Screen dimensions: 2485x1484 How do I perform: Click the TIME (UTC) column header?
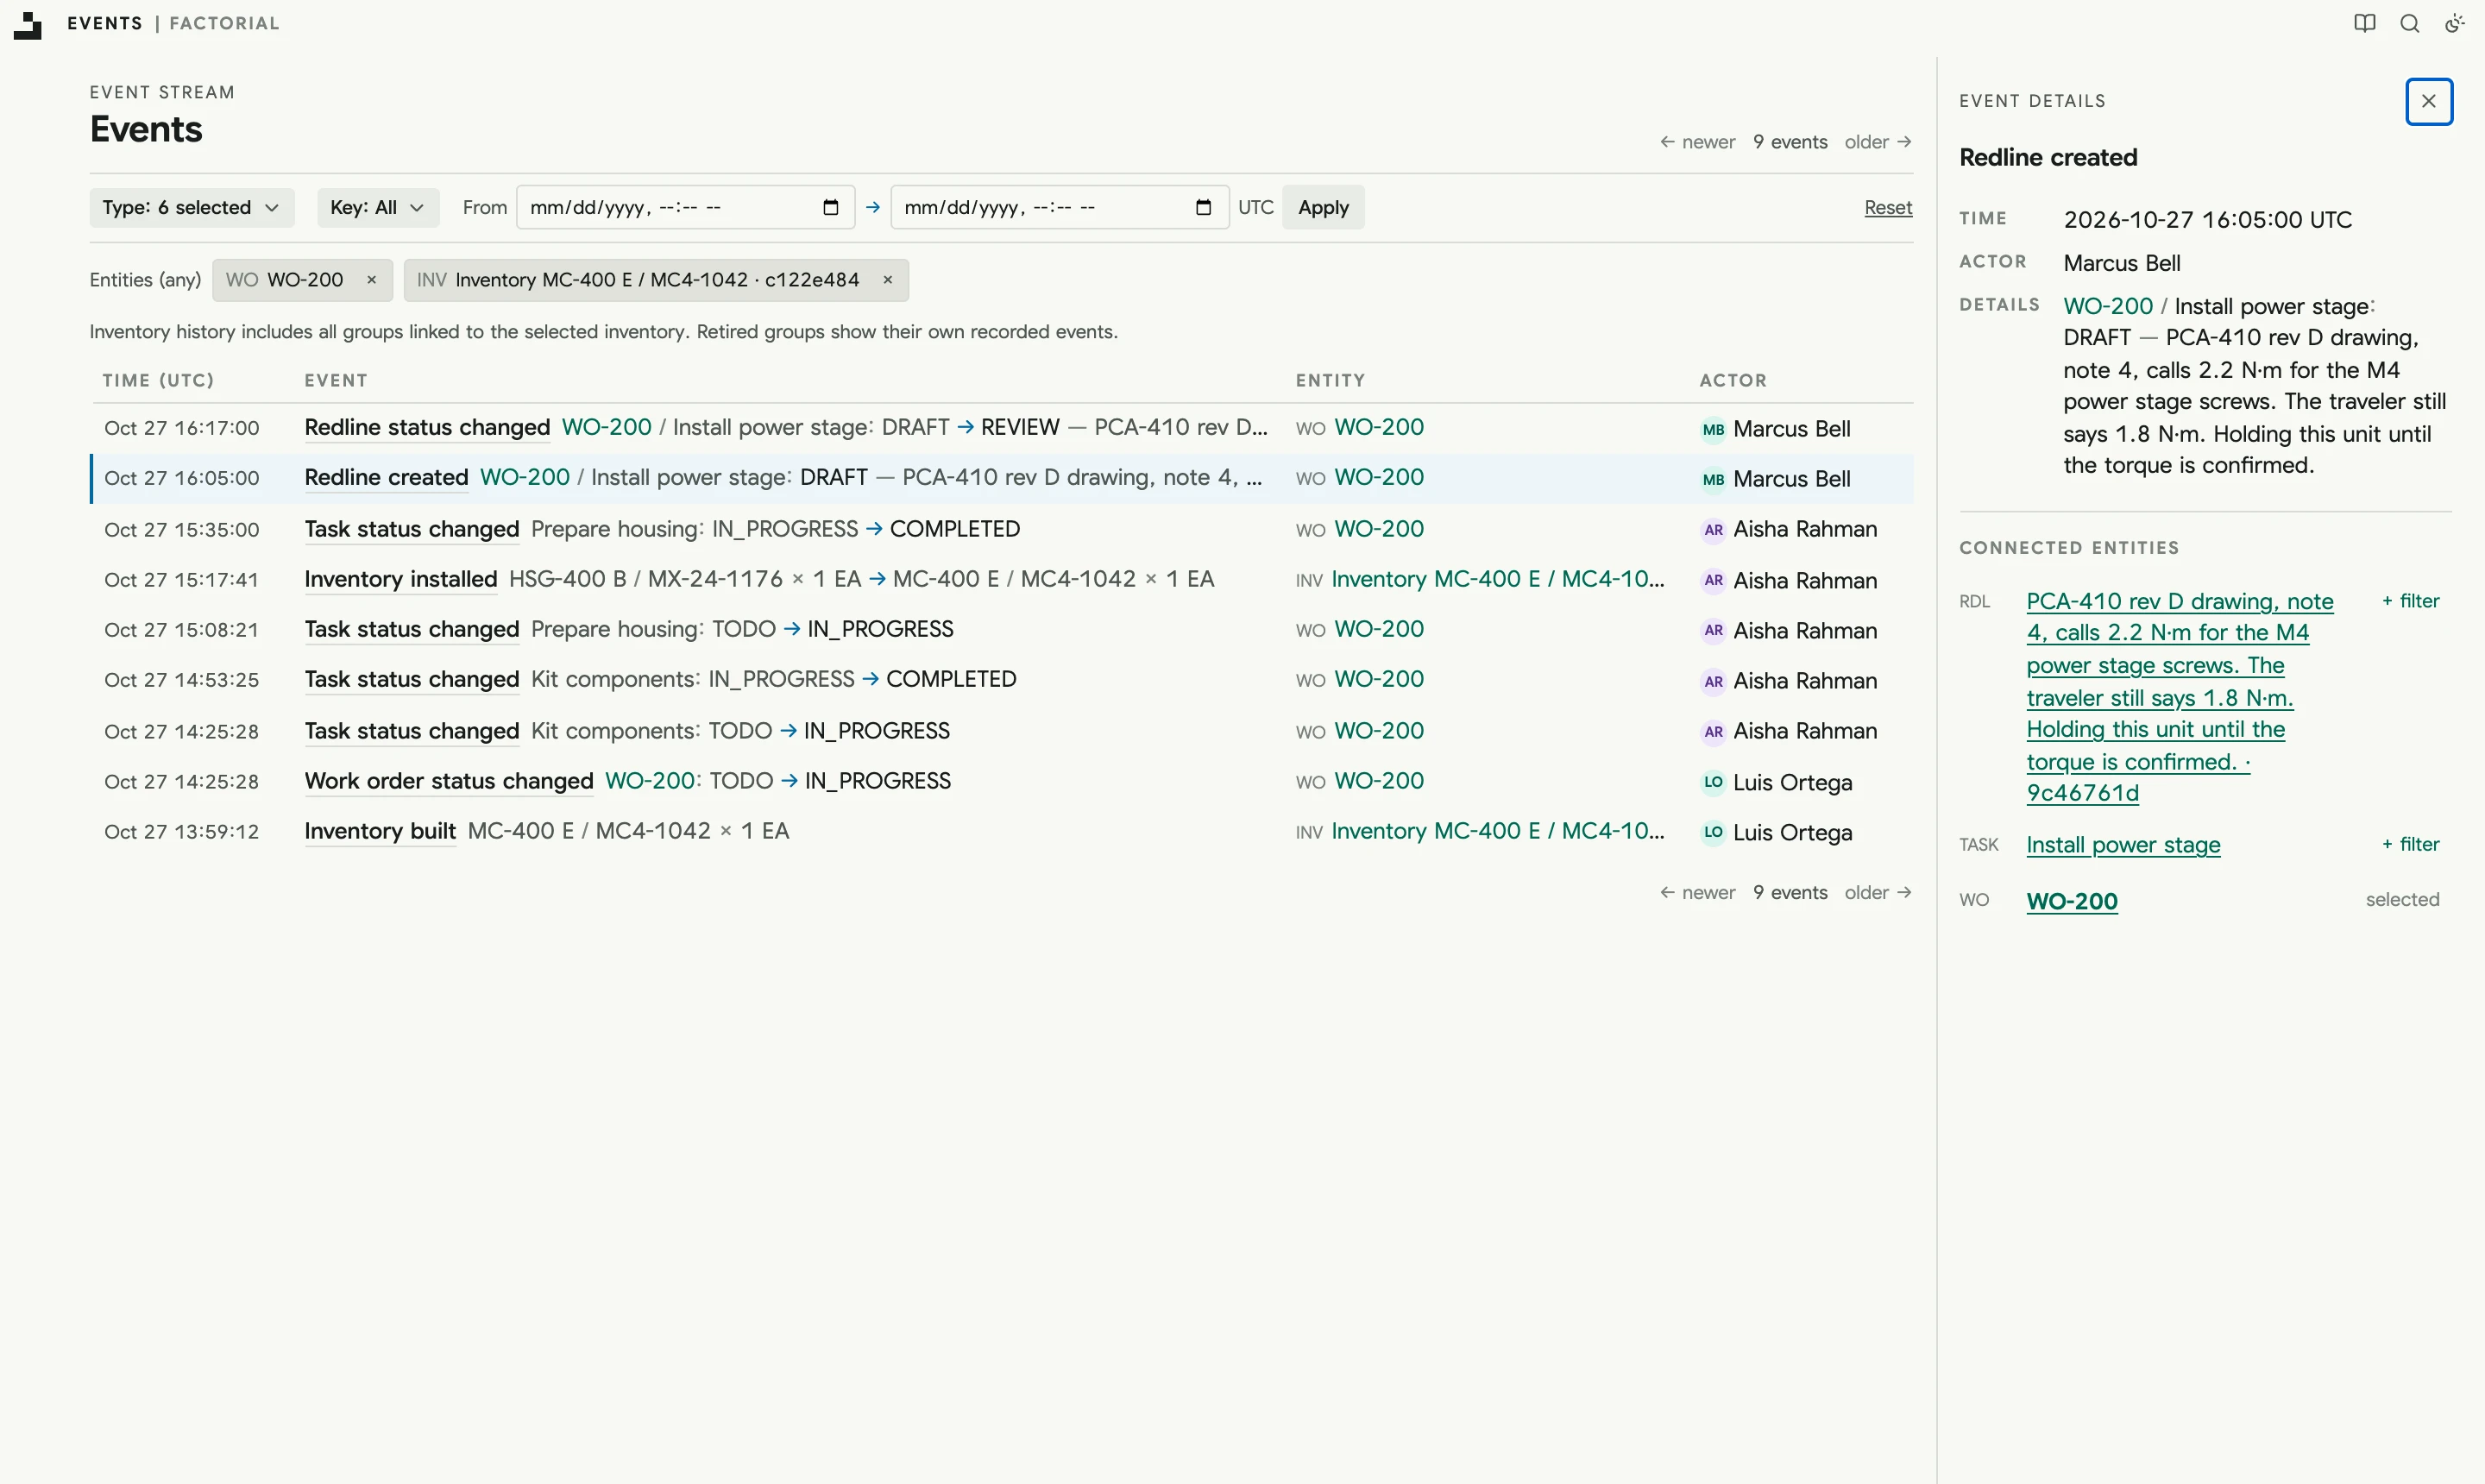pyautogui.click(x=158, y=380)
